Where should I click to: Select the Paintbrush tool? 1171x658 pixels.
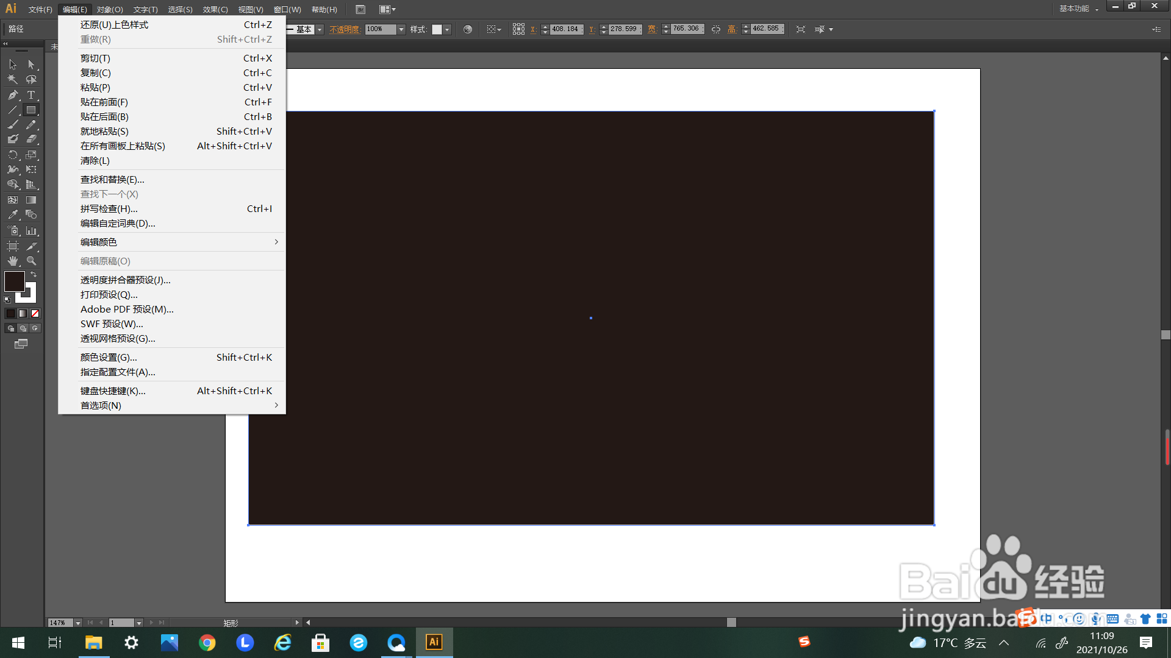tap(13, 125)
